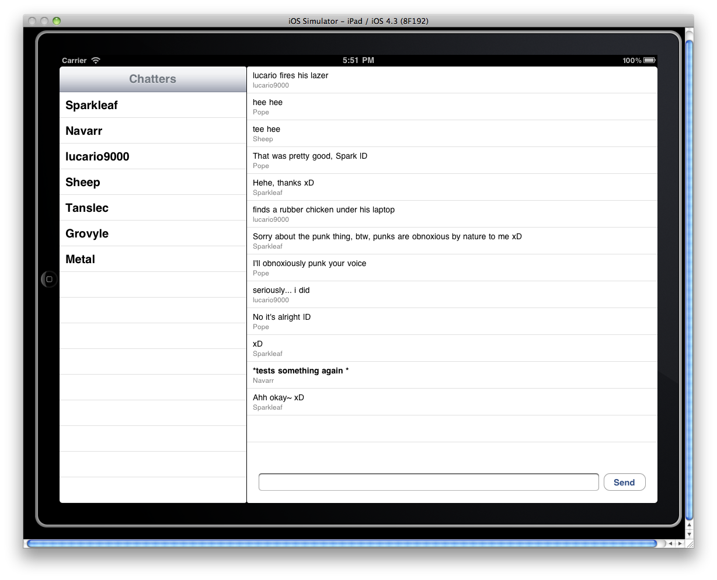This screenshot has height=580, width=717.
Task: Click the Wi-Fi status icon
Action: [96, 60]
